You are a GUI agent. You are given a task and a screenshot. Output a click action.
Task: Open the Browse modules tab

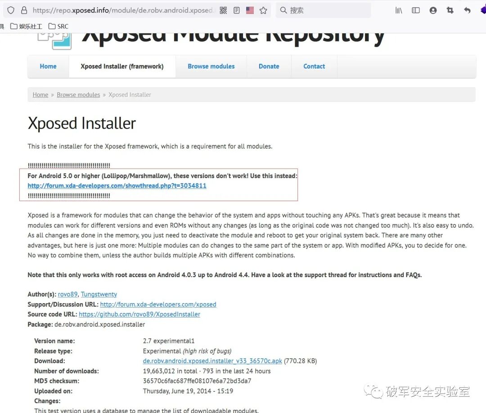(211, 66)
